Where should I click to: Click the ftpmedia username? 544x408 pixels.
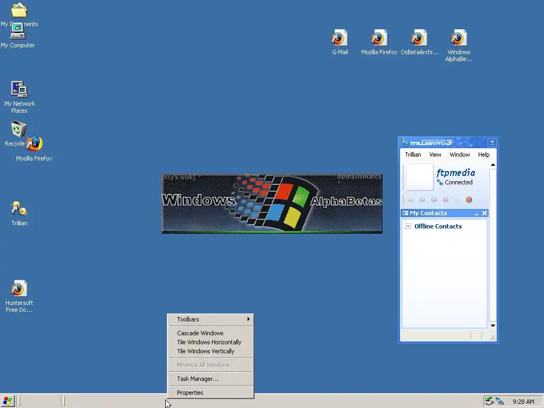455,173
